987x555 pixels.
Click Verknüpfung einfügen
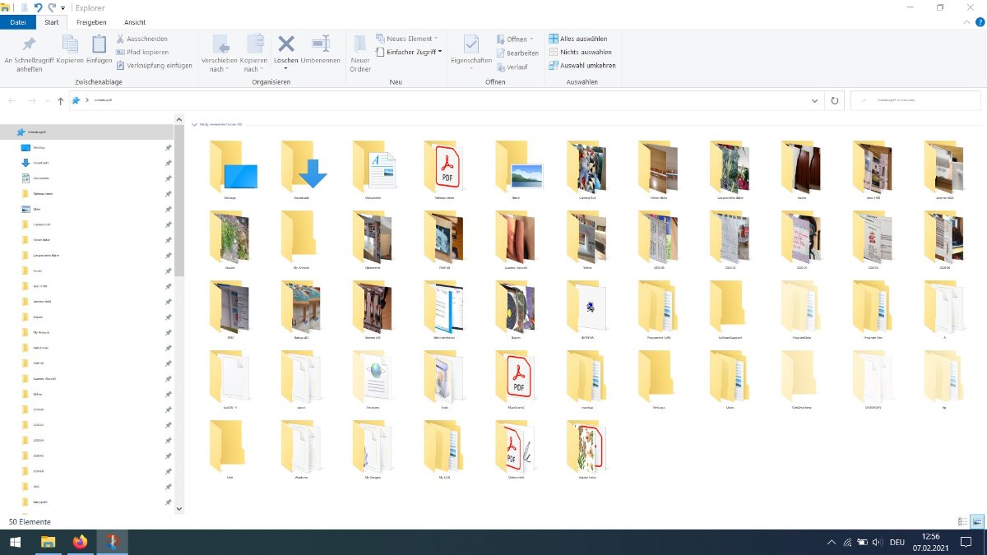coord(154,66)
